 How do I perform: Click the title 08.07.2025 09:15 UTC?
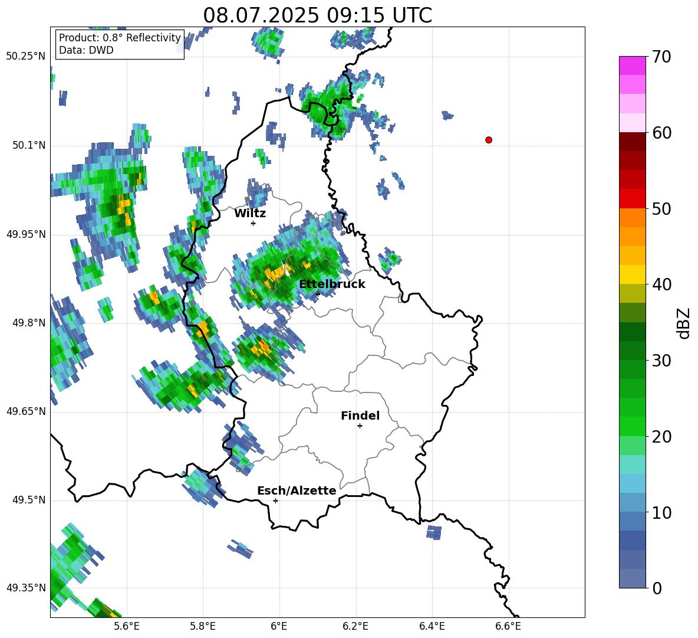click(x=317, y=15)
